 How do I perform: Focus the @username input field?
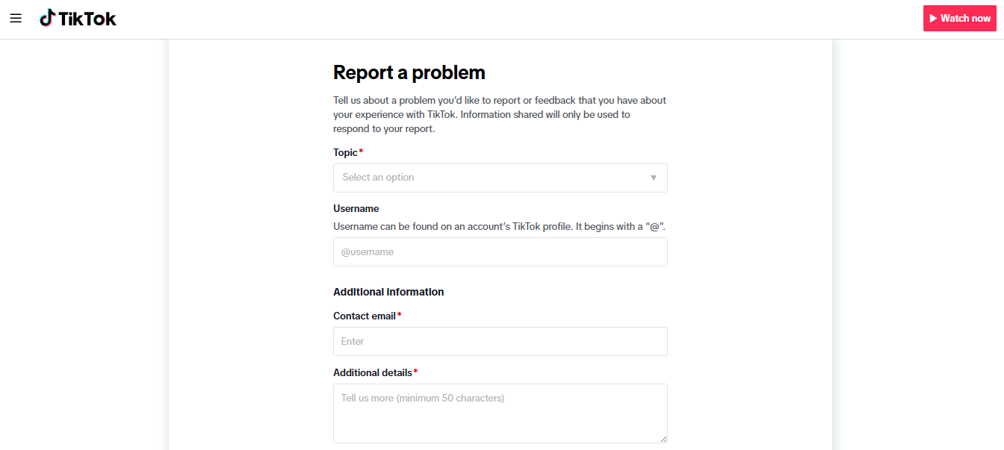501,252
